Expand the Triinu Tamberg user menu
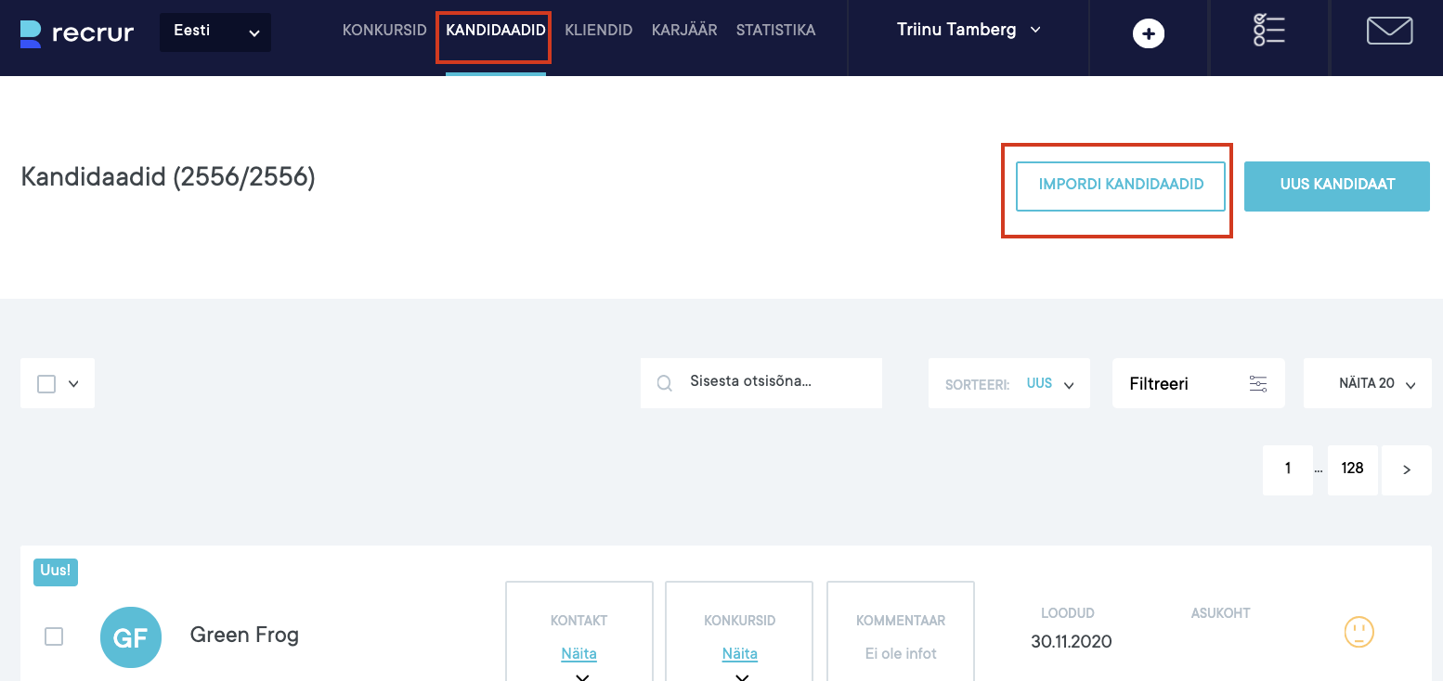Image resolution: width=1443 pixels, height=681 pixels. pos(968,30)
